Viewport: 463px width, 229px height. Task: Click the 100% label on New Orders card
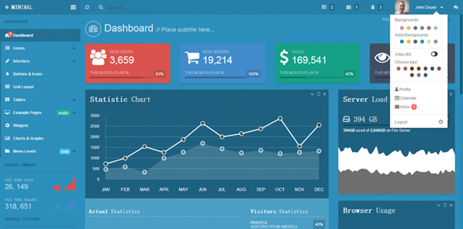[x=253, y=74]
